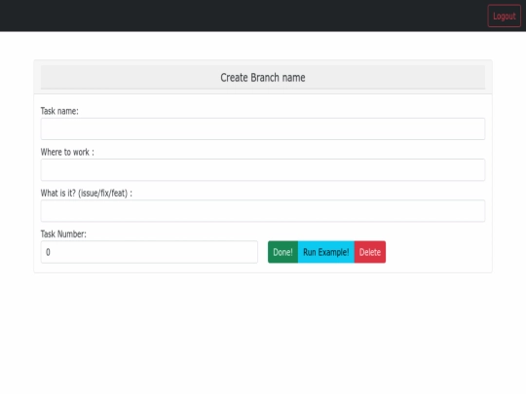Image resolution: width=526 pixels, height=394 pixels.
Task: Click the Run Example! button
Action: pyautogui.click(x=326, y=252)
